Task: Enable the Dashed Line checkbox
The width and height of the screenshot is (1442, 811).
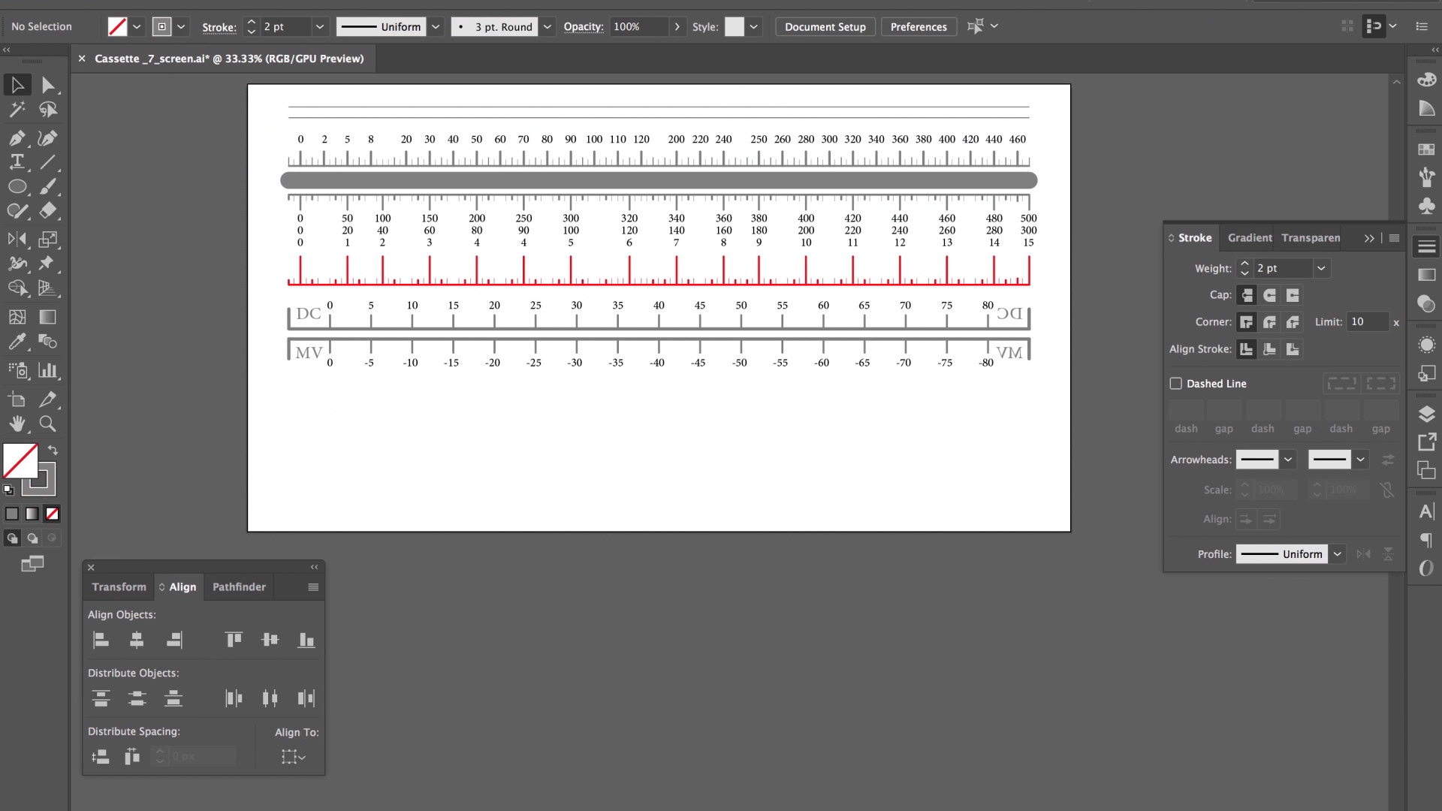Action: (x=1176, y=384)
